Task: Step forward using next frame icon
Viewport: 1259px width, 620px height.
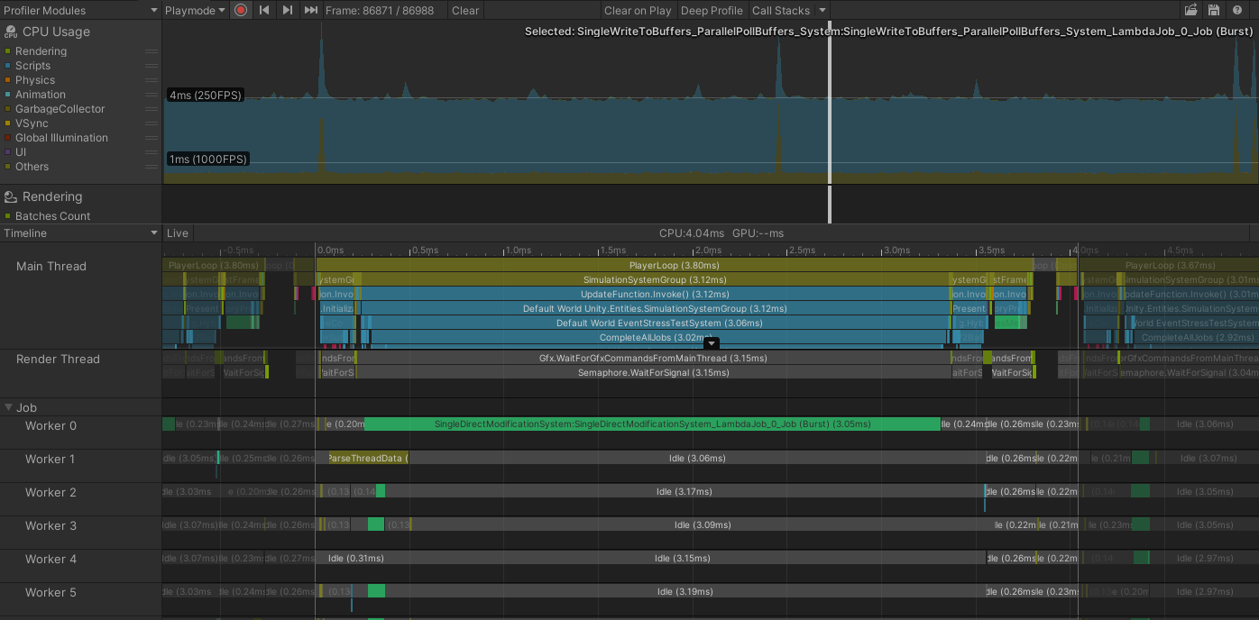Action: [x=287, y=10]
